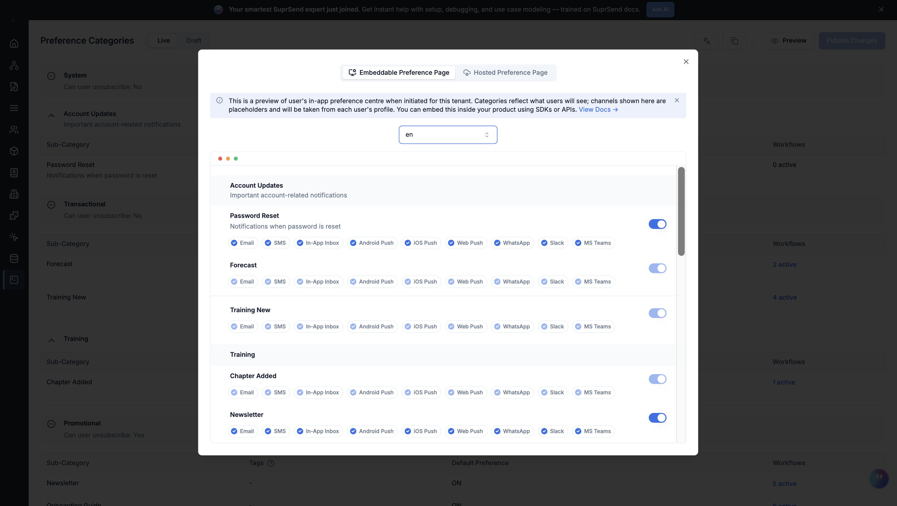Screen dimensions: 897x506
Task: Switch to Hosted Preference Page tab
Action: (505, 73)
